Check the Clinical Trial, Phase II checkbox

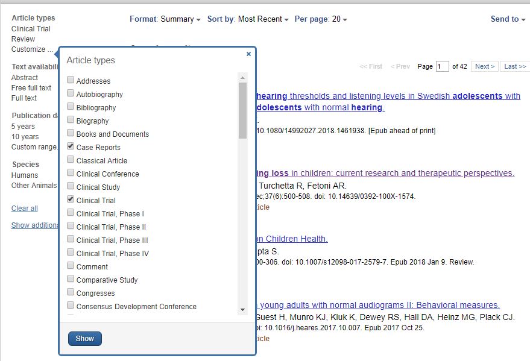coord(71,225)
